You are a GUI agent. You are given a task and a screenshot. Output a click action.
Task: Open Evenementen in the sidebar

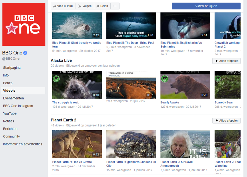[13, 98]
